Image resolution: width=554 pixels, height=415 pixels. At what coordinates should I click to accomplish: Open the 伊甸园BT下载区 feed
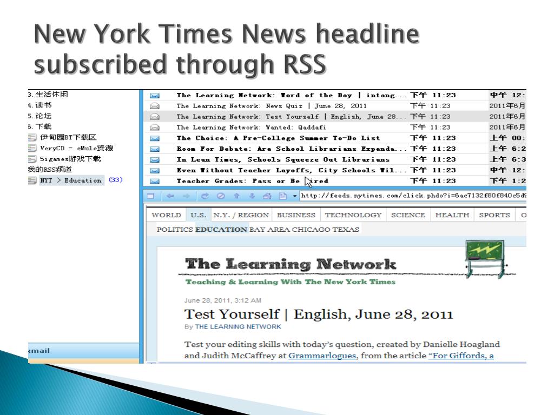point(68,137)
